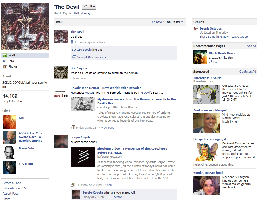Open GOD liked page
This screenshot has width=261, height=201.
[x=22, y=118]
